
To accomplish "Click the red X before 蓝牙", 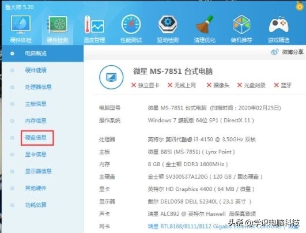I will 277,85.
